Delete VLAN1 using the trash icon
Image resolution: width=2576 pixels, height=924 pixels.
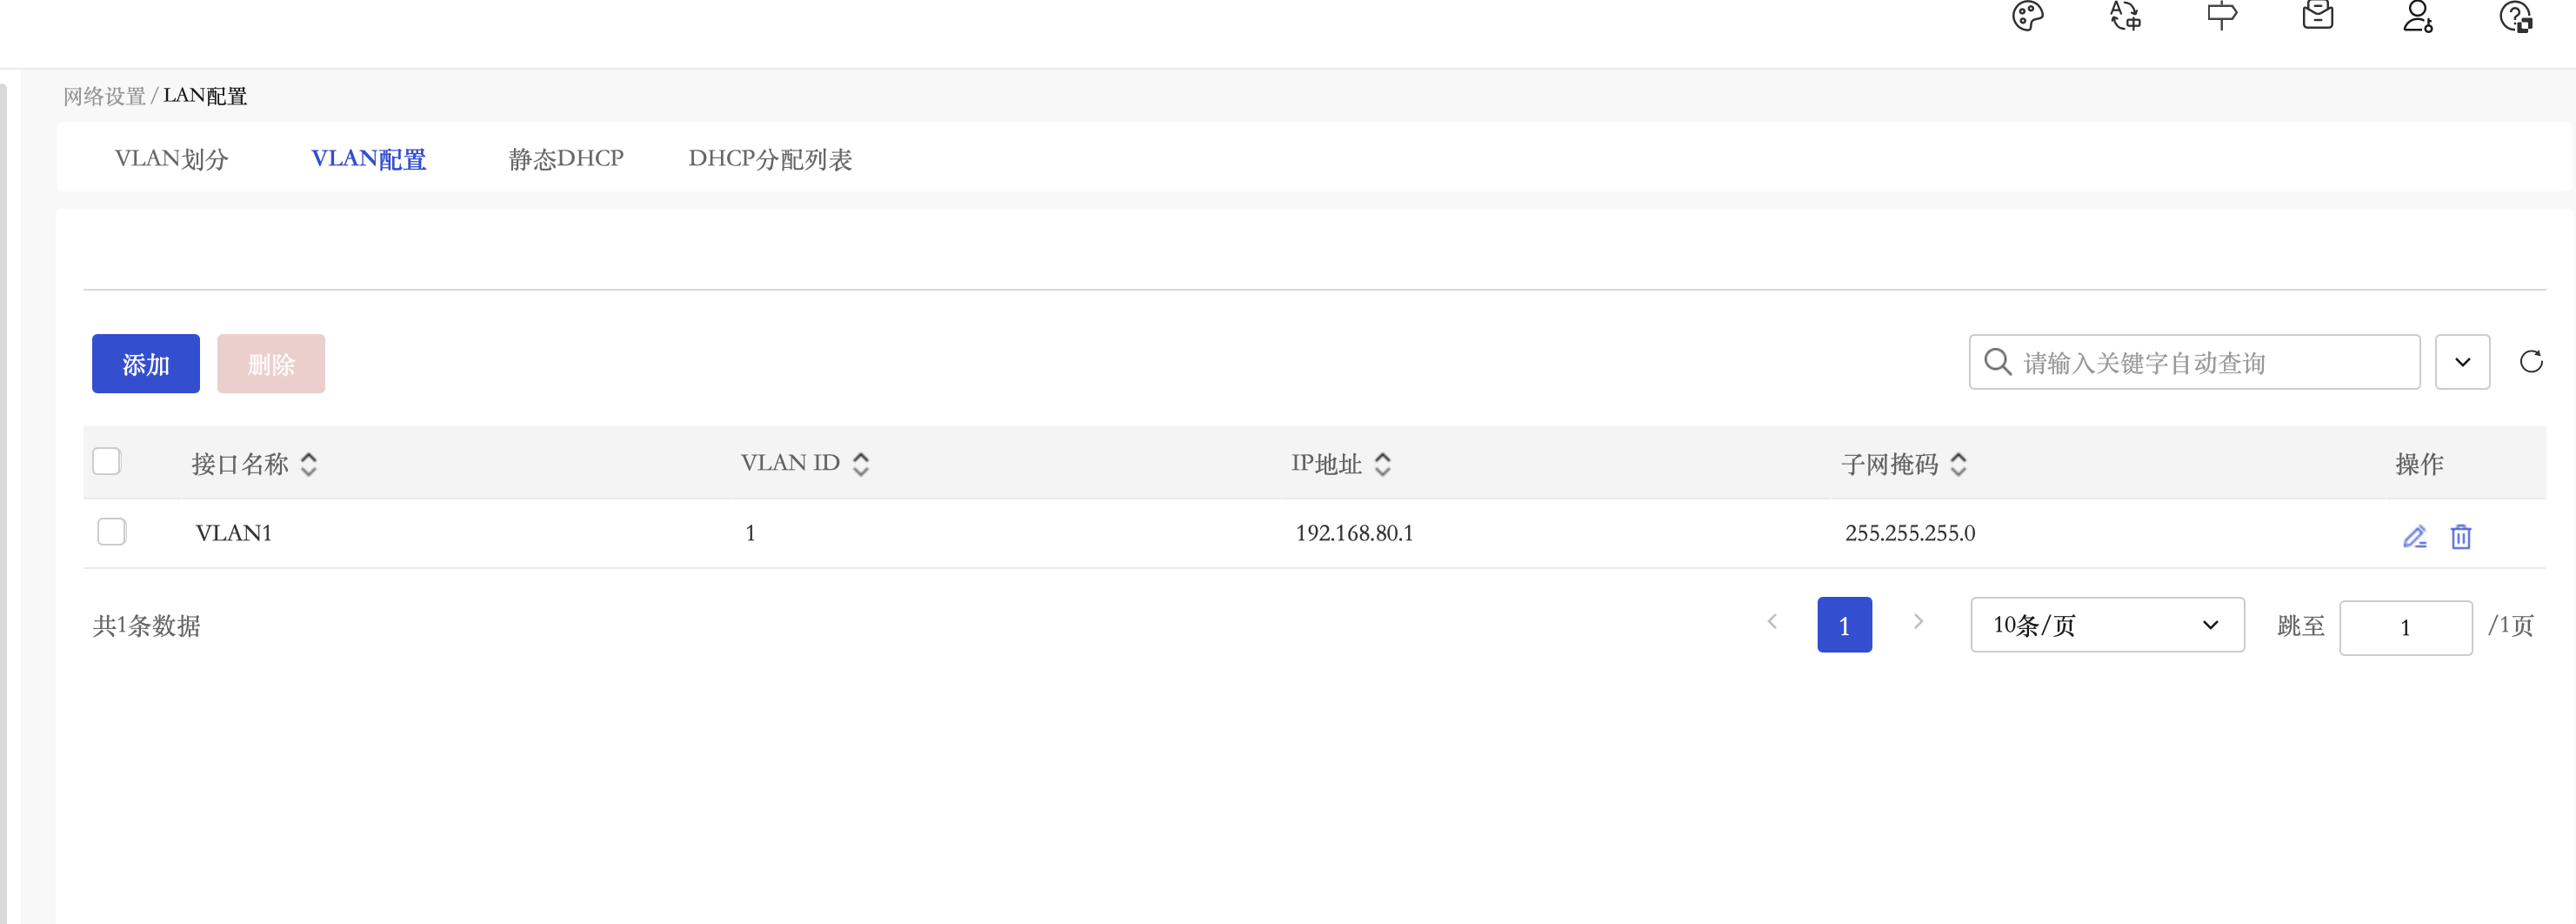pos(2460,537)
